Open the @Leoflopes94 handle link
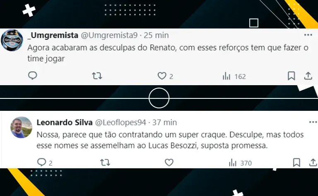Image resolution: width=318 pixels, height=196 pixels. click(x=120, y=122)
